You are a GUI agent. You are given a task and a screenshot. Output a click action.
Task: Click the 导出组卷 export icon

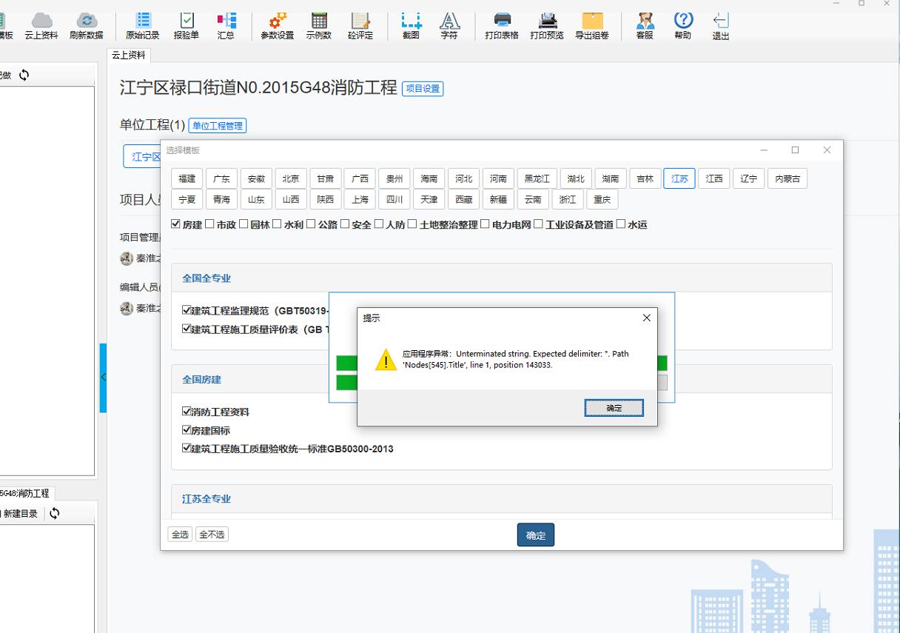(592, 24)
